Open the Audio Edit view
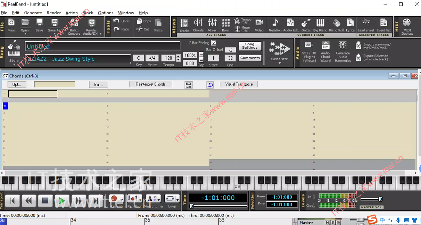Screen dimensions: 421x225 pyautogui.click(x=291, y=25)
